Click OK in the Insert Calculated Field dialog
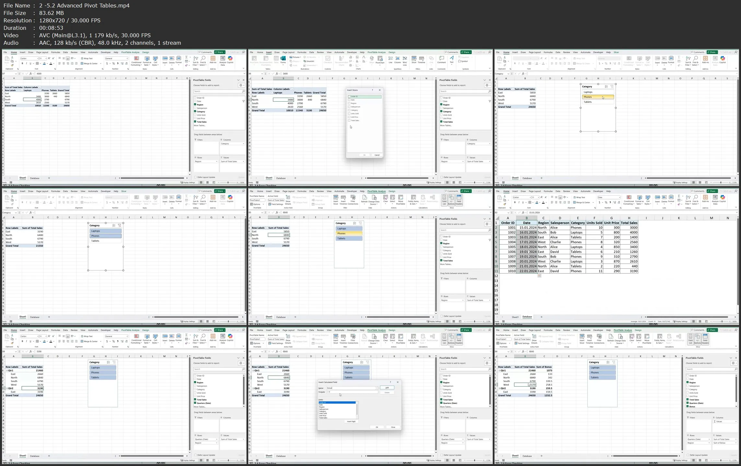Image resolution: width=741 pixels, height=466 pixels. tap(377, 427)
